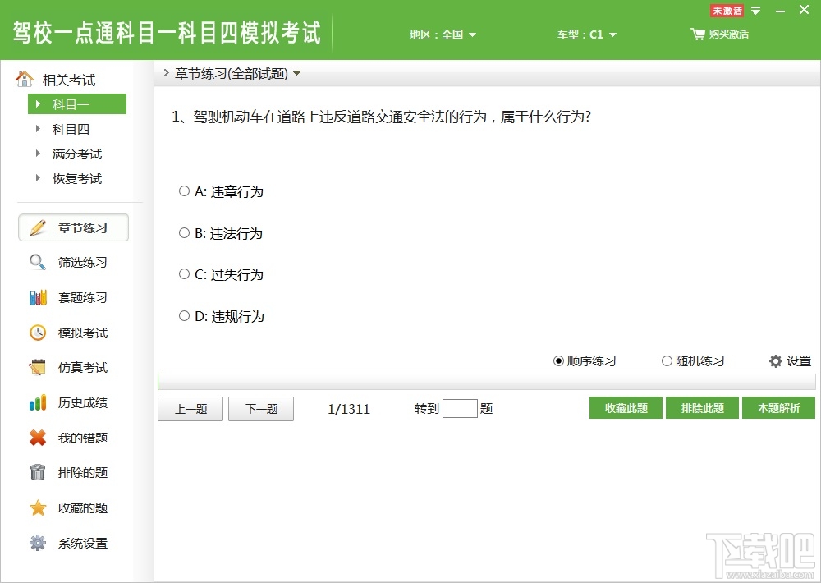Click the gear icon next to 设置

tap(776, 361)
